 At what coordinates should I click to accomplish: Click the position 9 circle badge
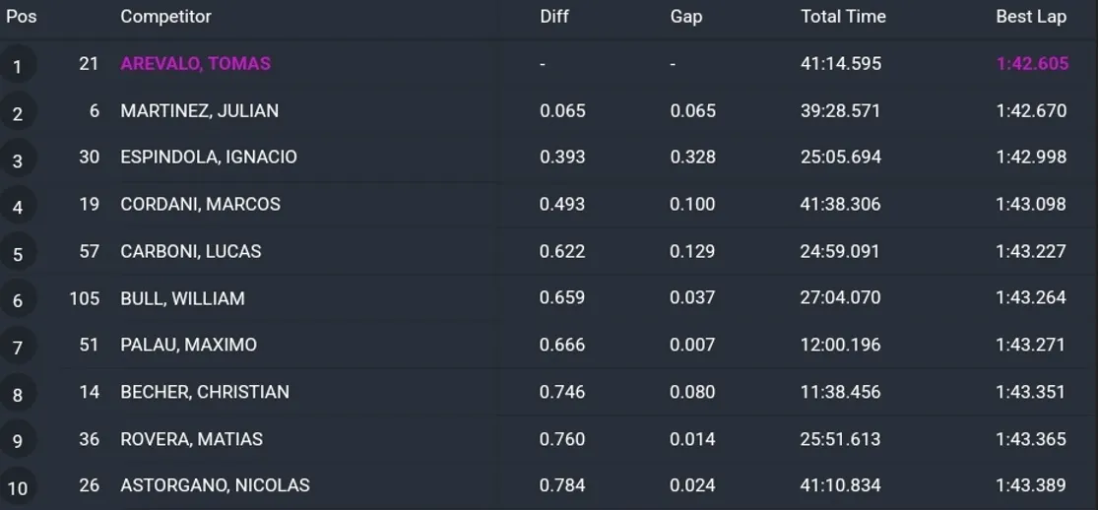click(x=17, y=441)
